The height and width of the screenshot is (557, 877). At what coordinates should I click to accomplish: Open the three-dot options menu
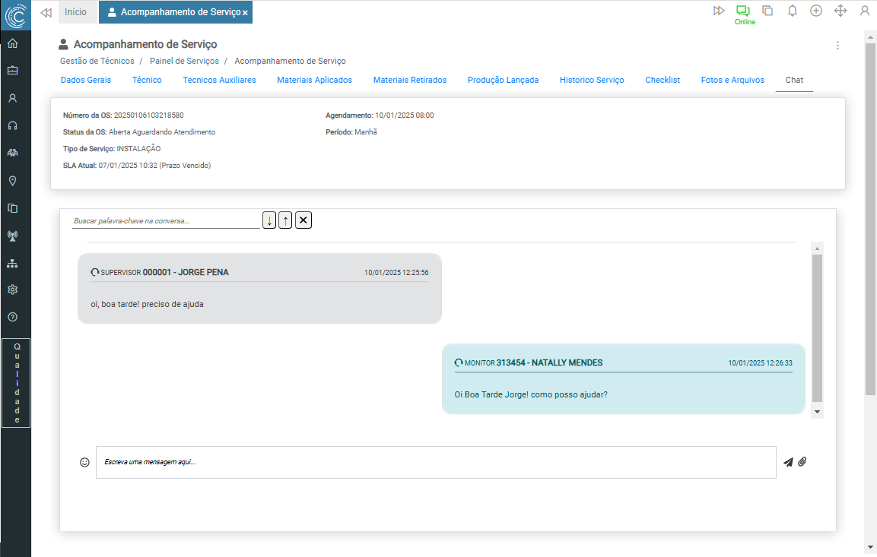(837, 46)
